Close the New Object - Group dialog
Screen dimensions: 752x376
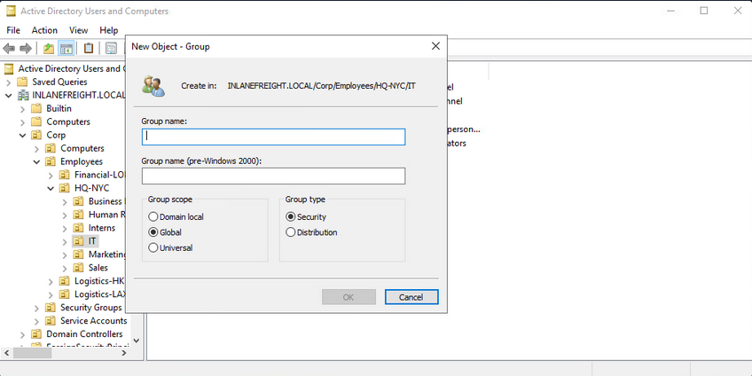(435, 45)
